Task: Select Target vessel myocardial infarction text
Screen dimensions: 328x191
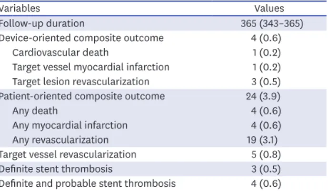Action: [x=91, y=67]
